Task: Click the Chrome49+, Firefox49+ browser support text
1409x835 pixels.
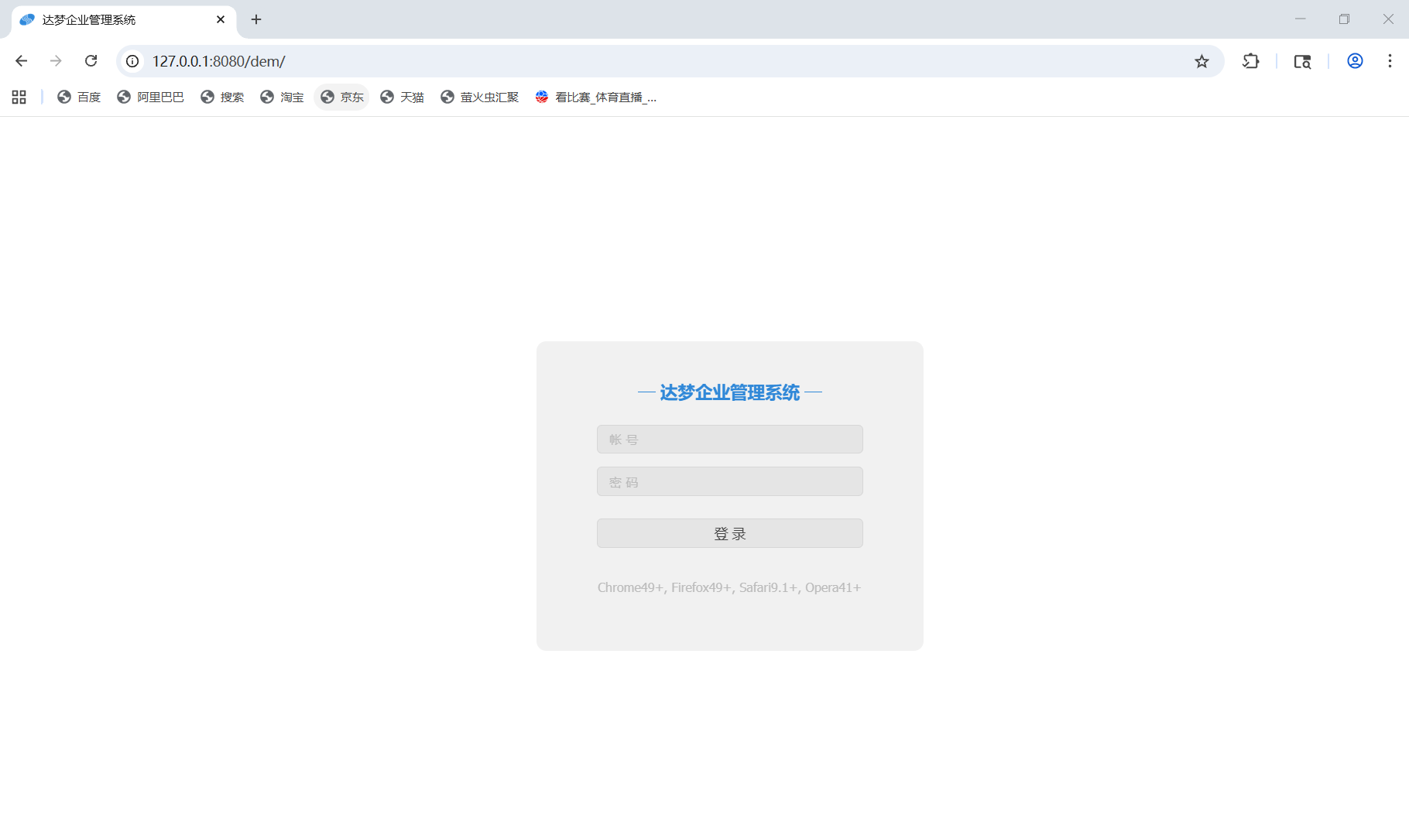Action: (x=729, y=587)
